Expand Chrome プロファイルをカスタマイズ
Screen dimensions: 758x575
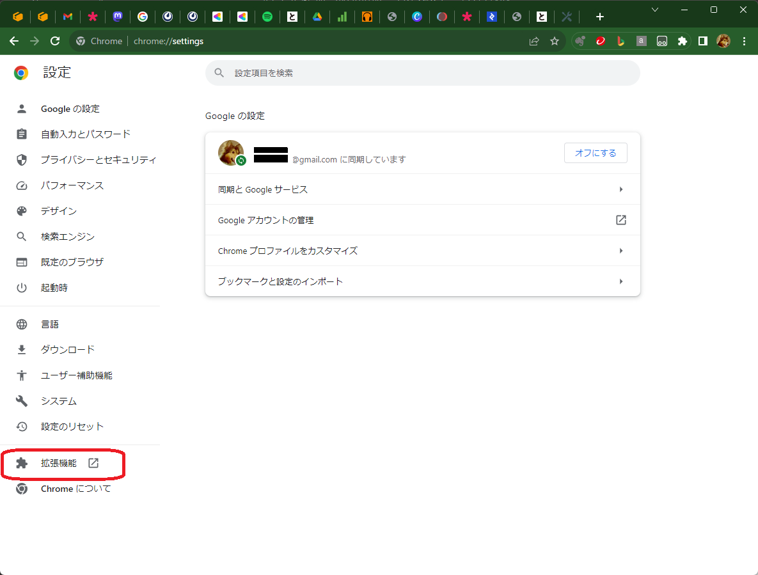[x=422, y=250]
